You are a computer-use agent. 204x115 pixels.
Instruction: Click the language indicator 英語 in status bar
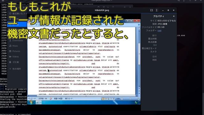click(58, 99)
